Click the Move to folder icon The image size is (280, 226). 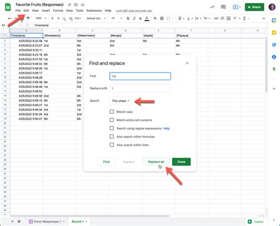[76, 5]
